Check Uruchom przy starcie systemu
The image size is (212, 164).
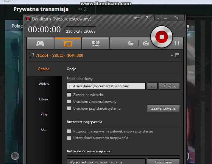69,108
